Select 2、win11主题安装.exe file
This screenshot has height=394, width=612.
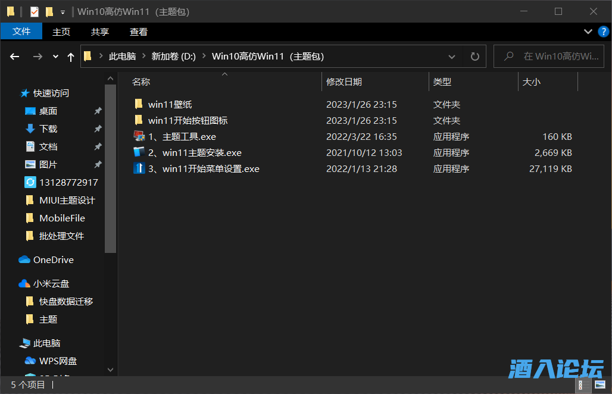tap(194, 153)
